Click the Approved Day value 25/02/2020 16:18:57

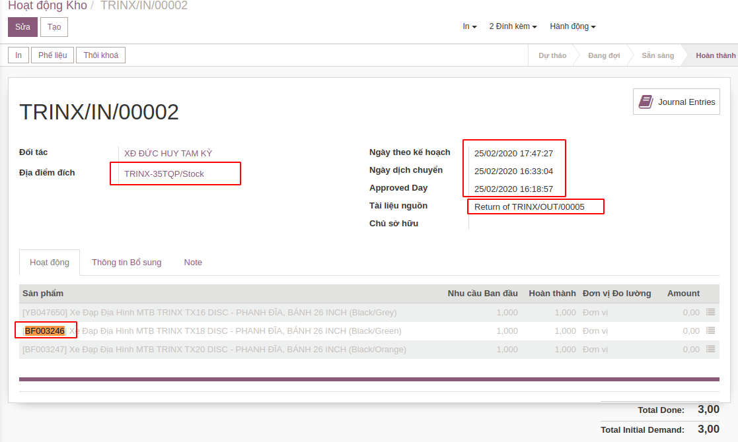tap(513, 189)
